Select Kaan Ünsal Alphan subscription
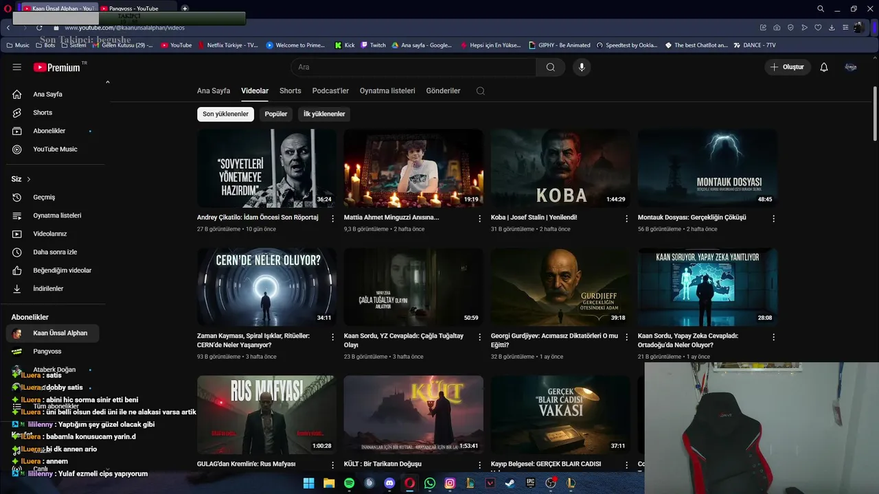The image size is (879, 494). point(53,333)
